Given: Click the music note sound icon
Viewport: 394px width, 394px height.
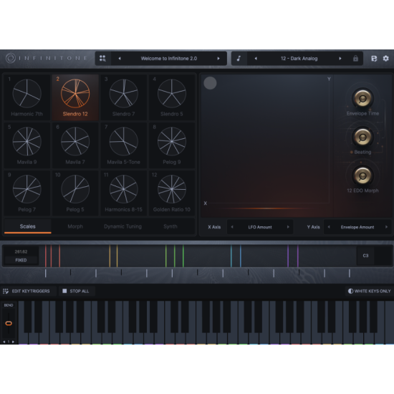Looking at the screenshot, I should point(239,59).
